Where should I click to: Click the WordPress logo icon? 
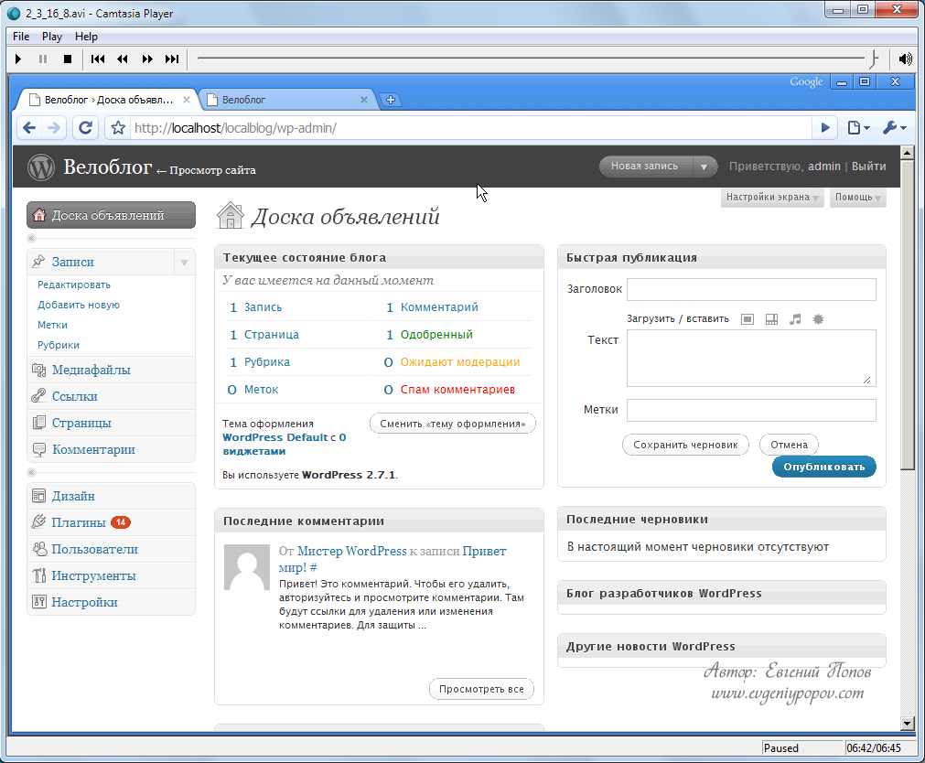[x=41, y=167]
